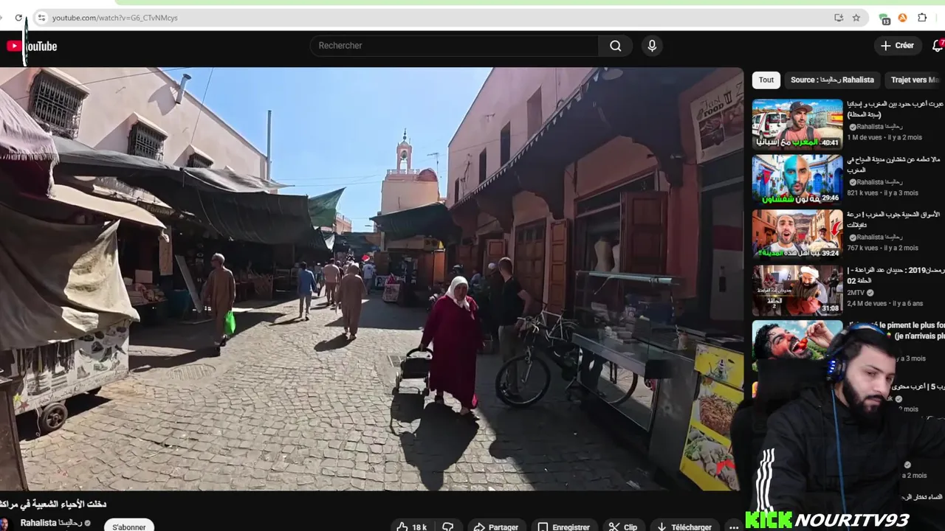Open the orange round extension icon
945x531 pixels.
tap(902, 18)
